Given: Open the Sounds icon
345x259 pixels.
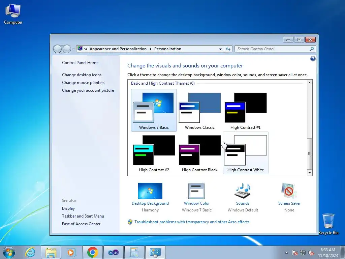Looking at the screenshot, I should coord(243,191).
